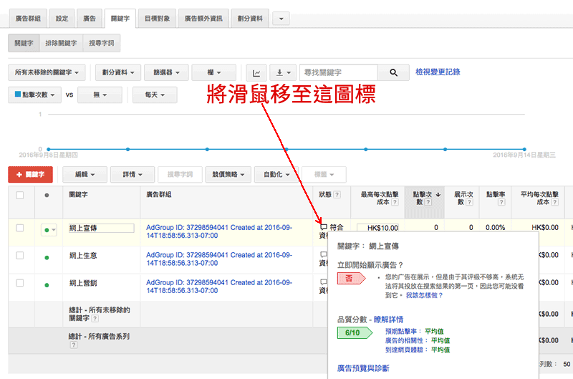Open the 瞭解詳情 quality score link
Screen dimensions: 573x379
pyautogui.click(x=388, y=320)
